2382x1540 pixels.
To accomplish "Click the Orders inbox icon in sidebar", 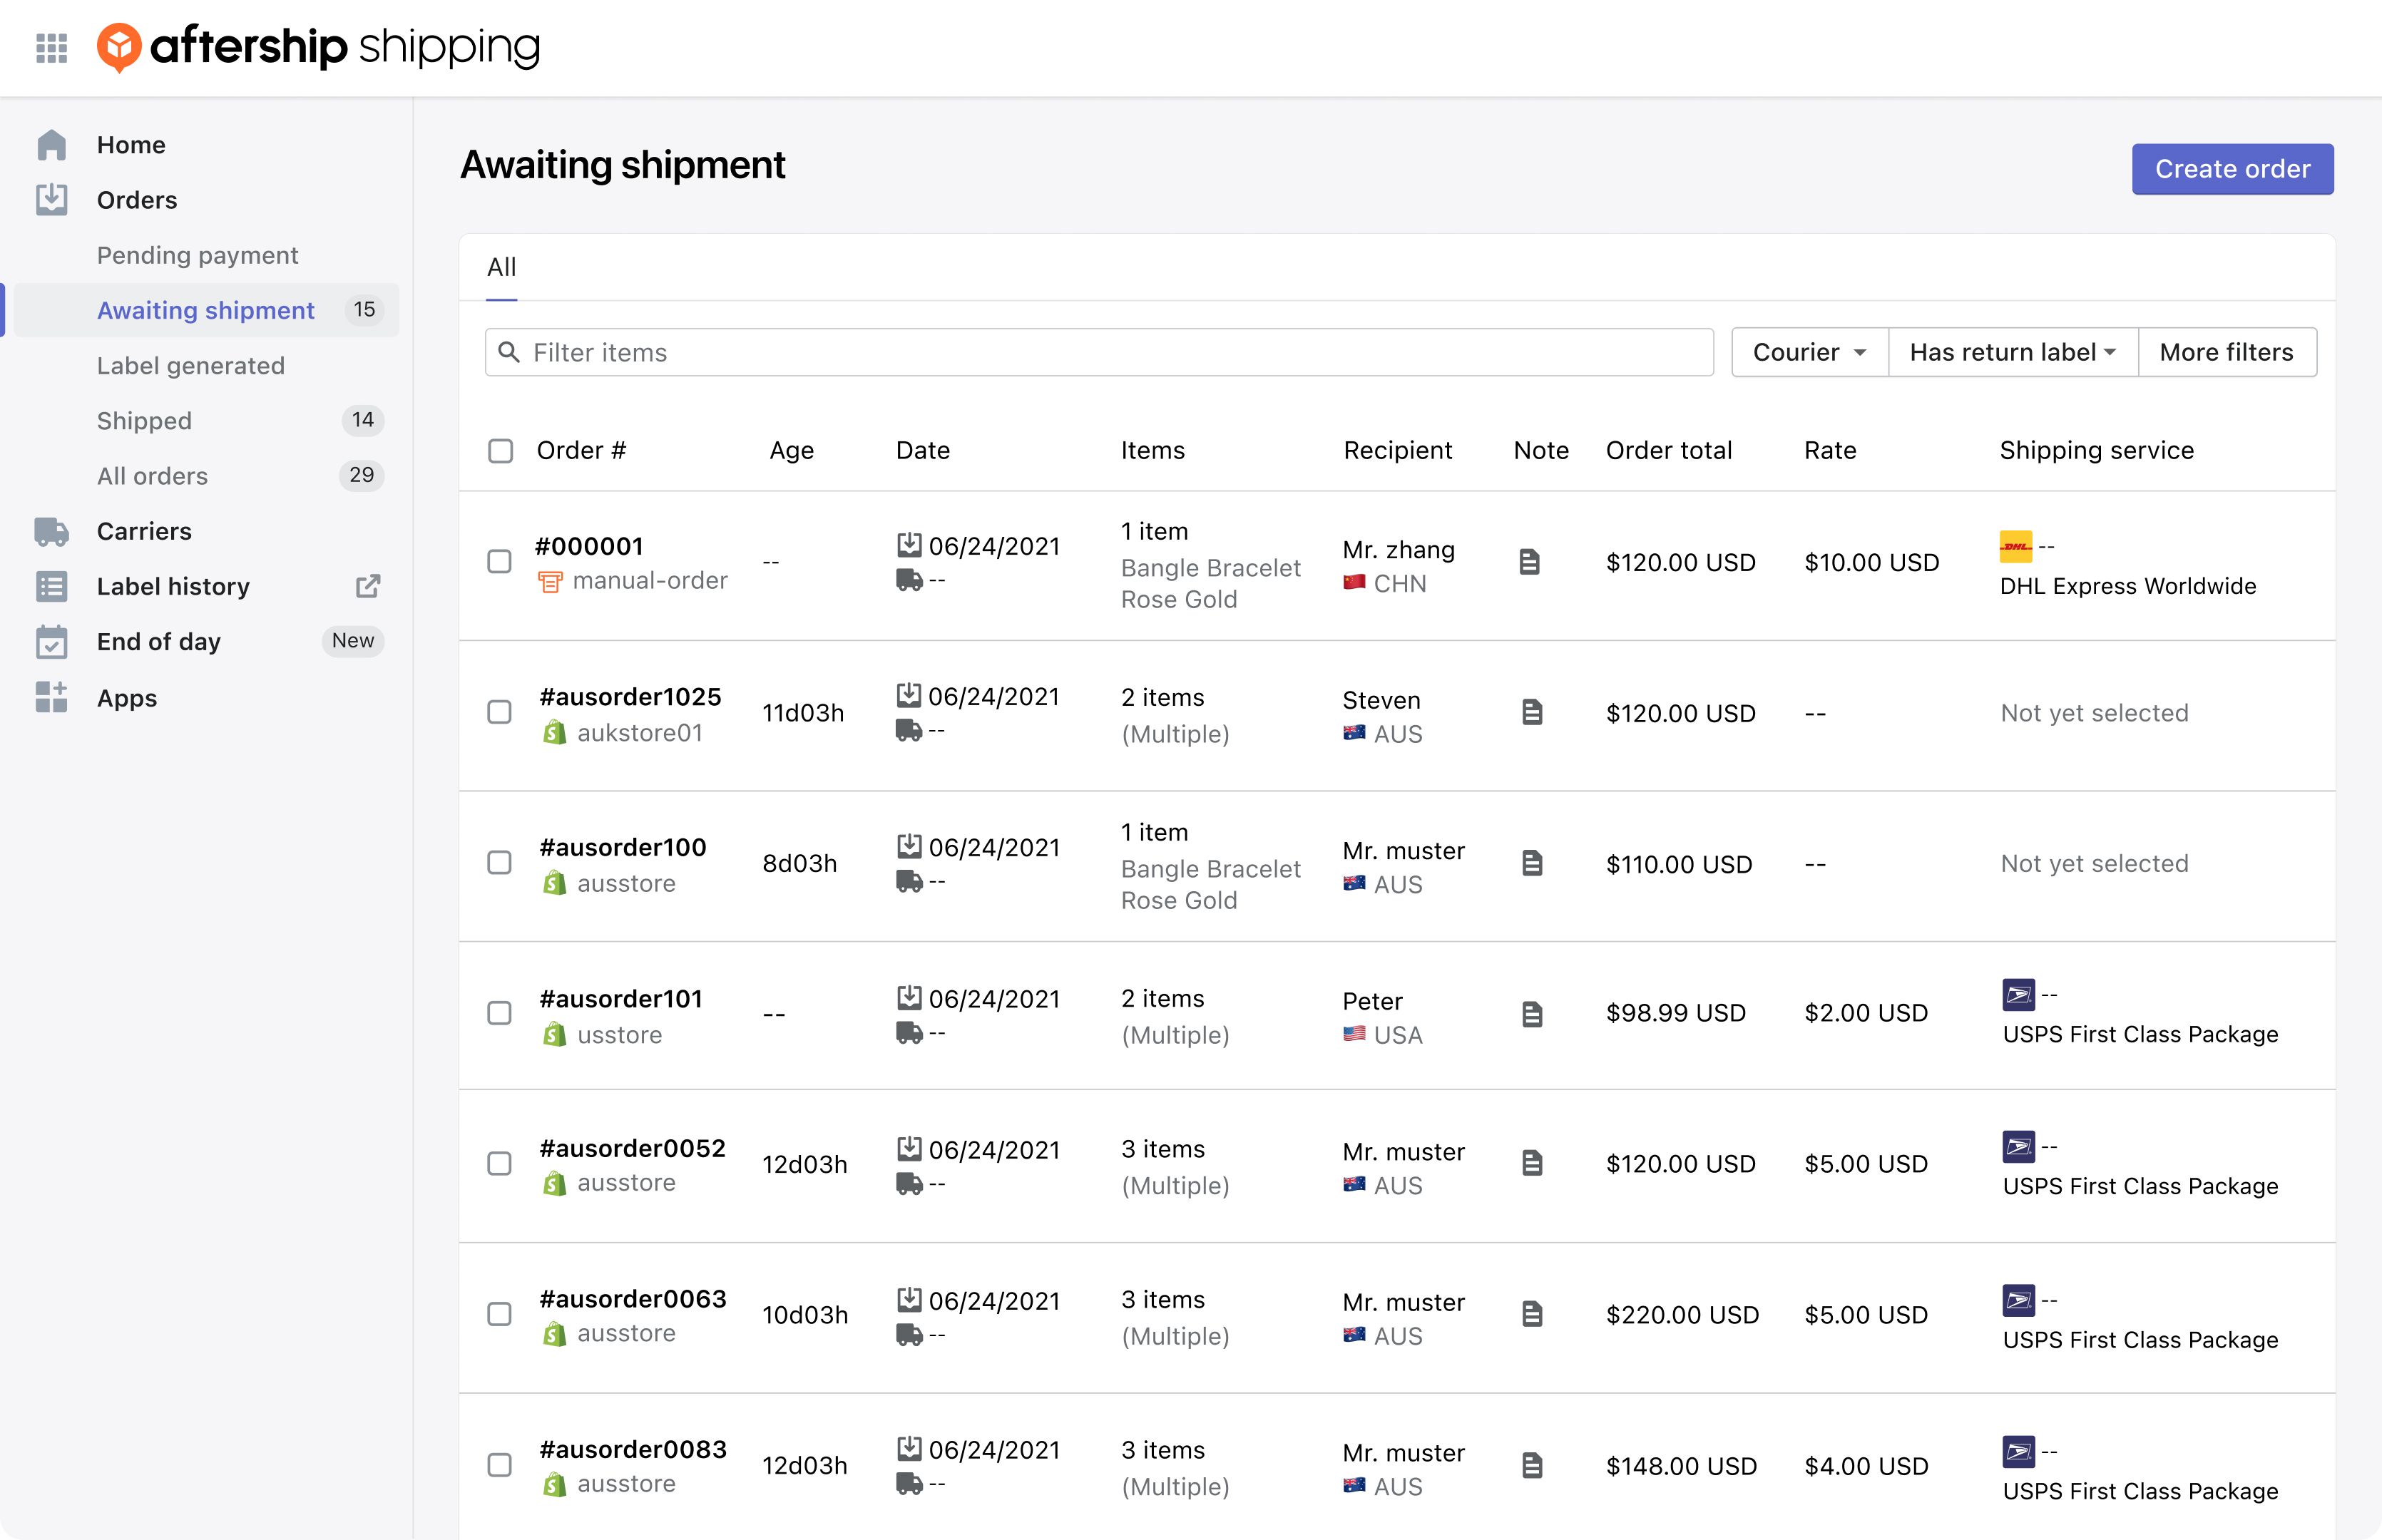I will (x=51, y=200).
